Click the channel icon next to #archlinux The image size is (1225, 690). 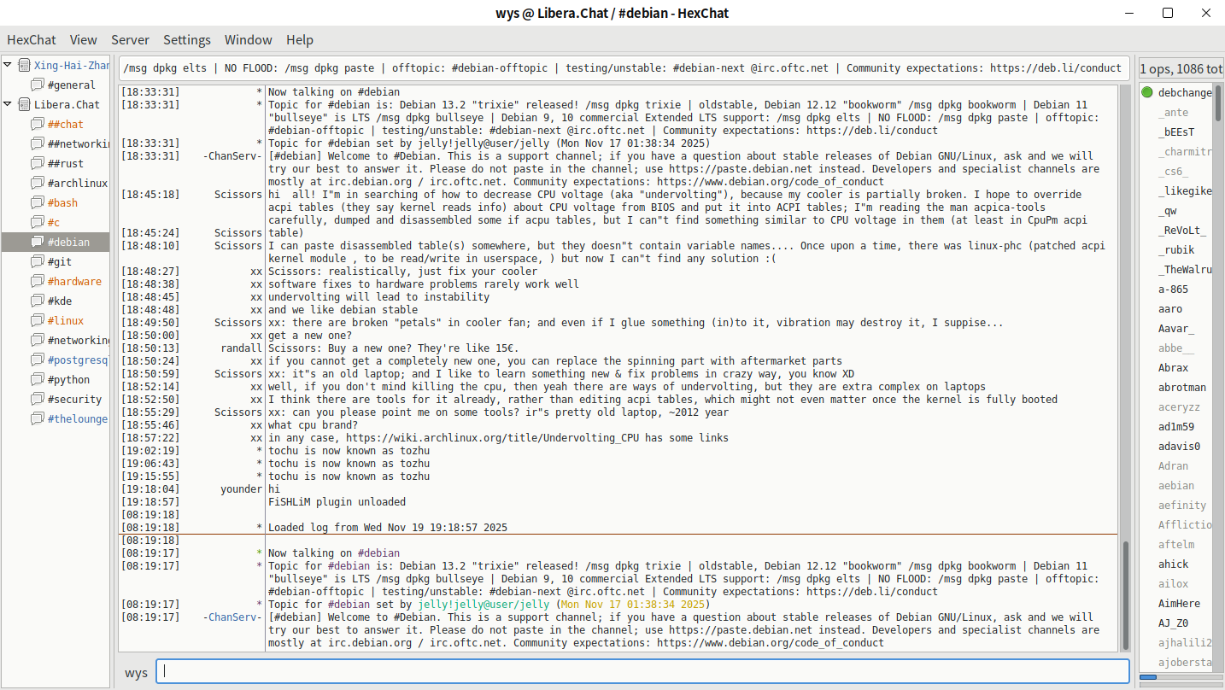[x=37, y=184]
